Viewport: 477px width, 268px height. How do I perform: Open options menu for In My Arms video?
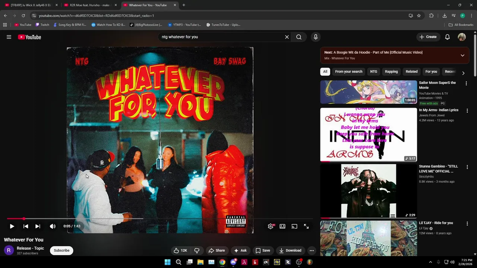point(467,111)
